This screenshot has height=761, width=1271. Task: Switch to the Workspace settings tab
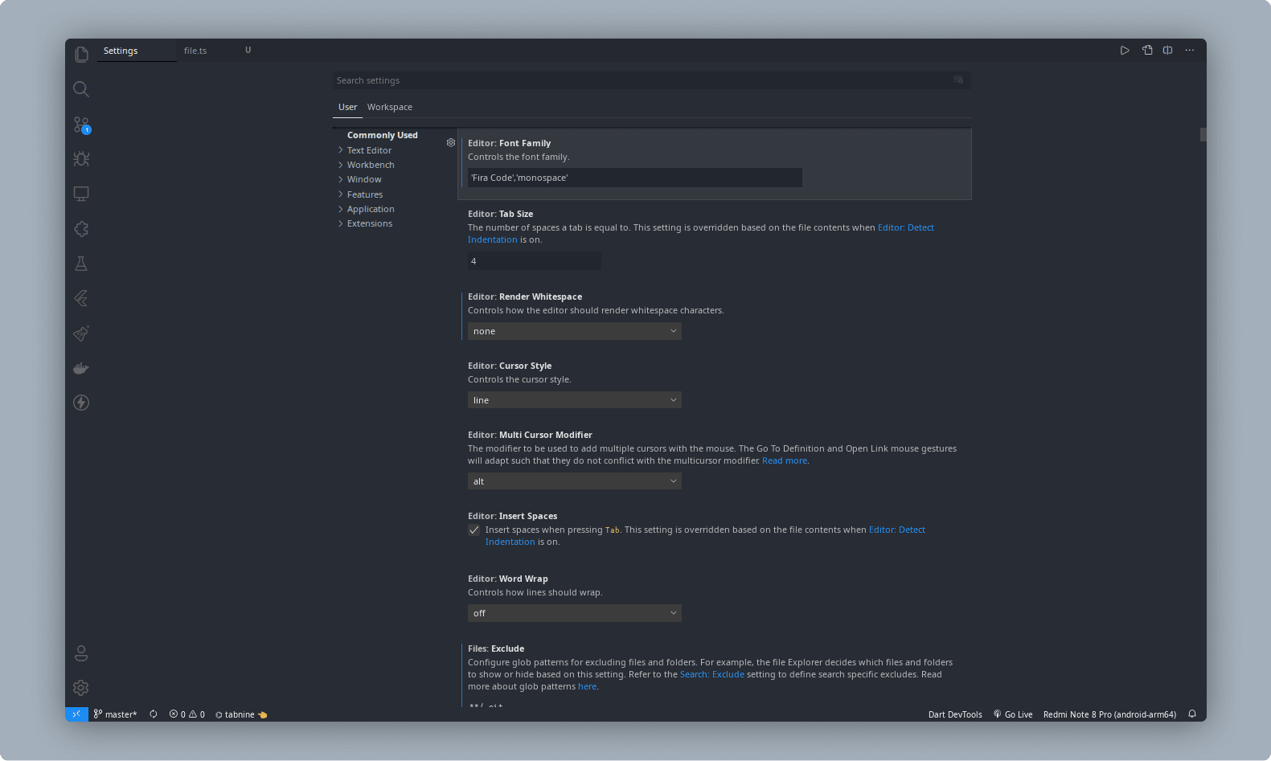(389, 107)
